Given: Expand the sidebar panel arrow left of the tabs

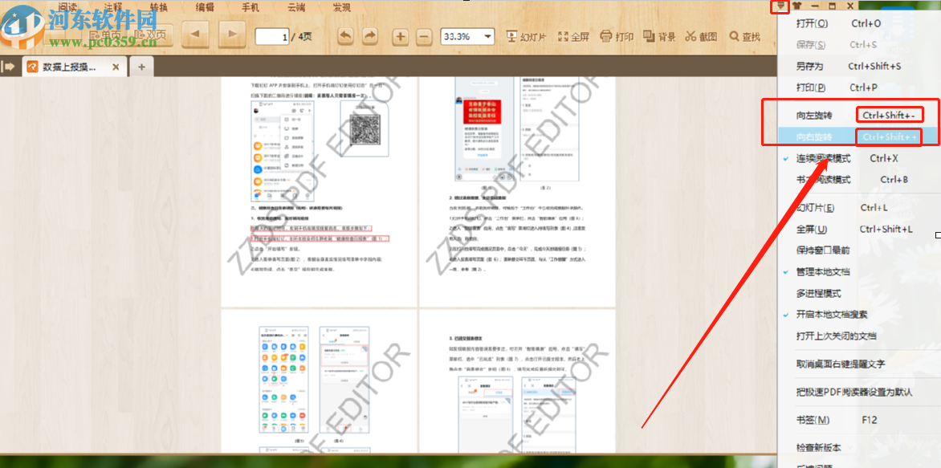Looking at the screenshot, I should (x=10, y=67).
